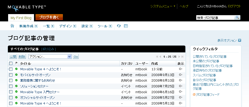Click the search magnifier button
The width and height of the screenshot is (249, 107).
point(237,18)
